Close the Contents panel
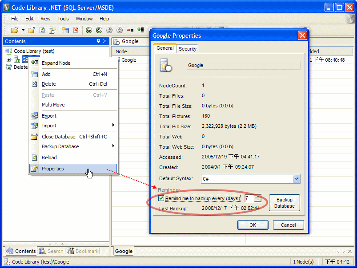 pos(105,41)
